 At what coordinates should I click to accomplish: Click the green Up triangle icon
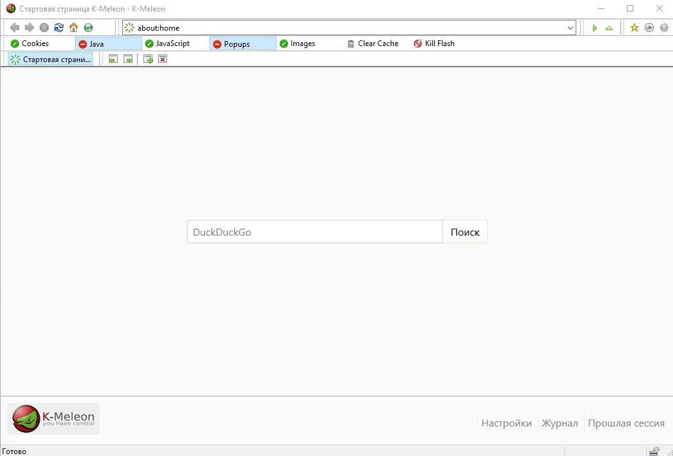609,28
